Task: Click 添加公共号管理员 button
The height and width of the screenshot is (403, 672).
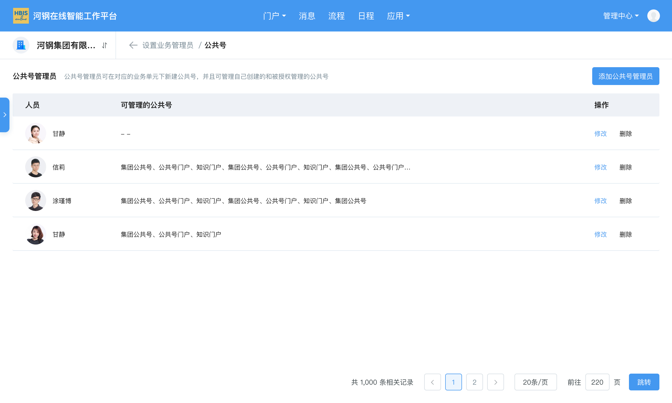Action: [x=625, y=76]
